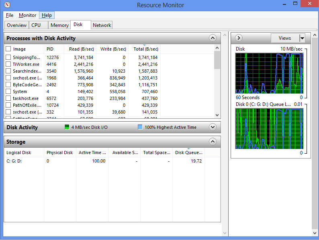This screenshot has width=319, height=240.
Task: Check the ByteCodeGe... process checkbox
Action: point(8,85)
